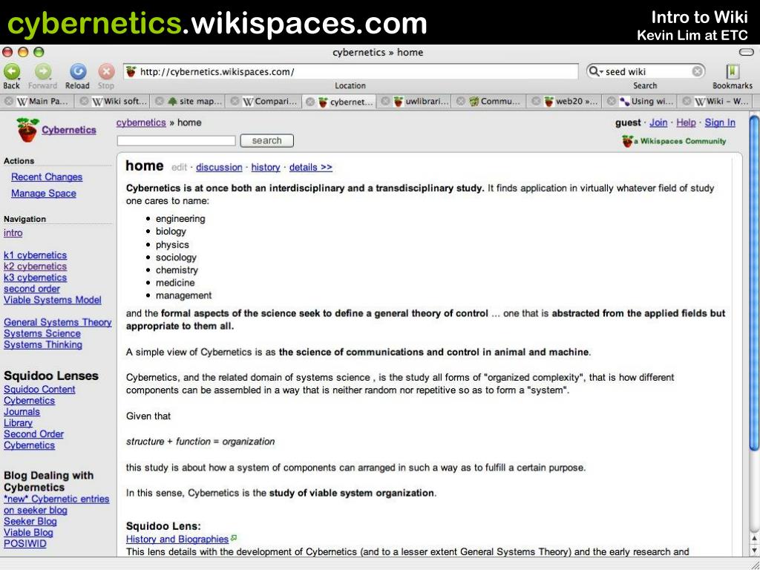Open the Squidoo Content link
760x570 pixels.
pyautogui.click(x=40, y=389)
